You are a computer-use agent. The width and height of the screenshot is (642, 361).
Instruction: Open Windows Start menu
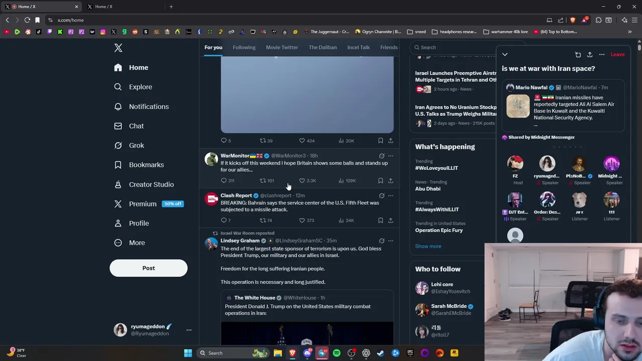188,353
